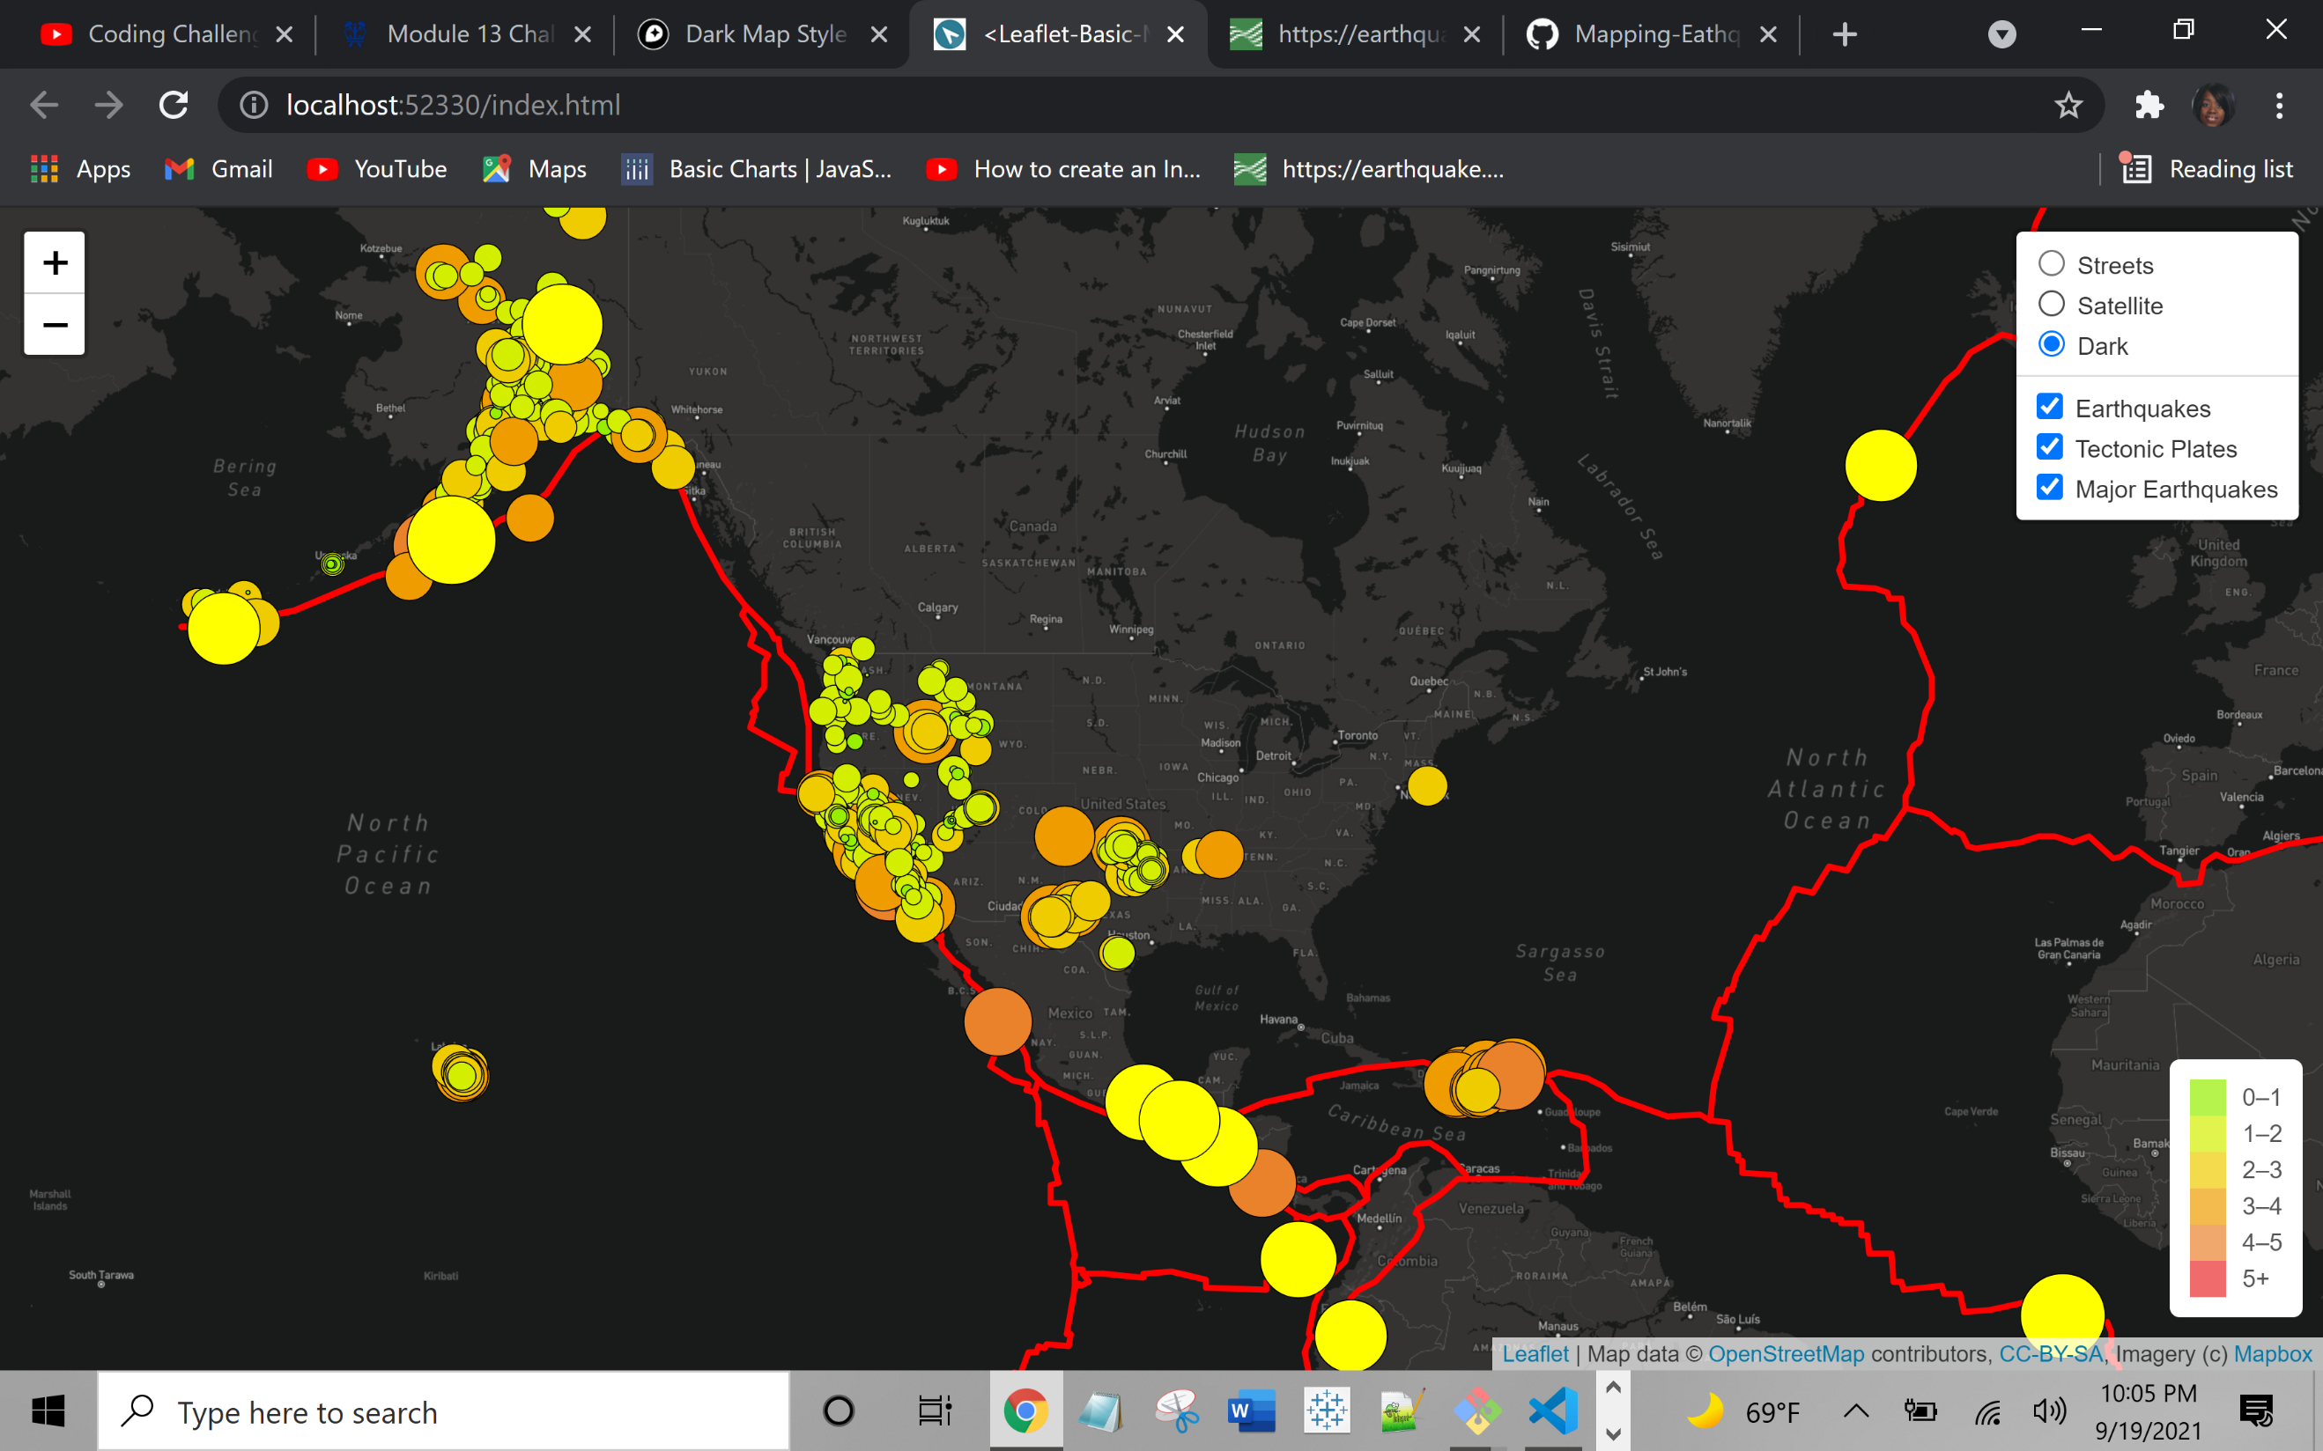Image resolution: width=2323 pixels, height=1451 pixels.
Task: Open the Windows Start menu
Action: tap(48, 1410)
